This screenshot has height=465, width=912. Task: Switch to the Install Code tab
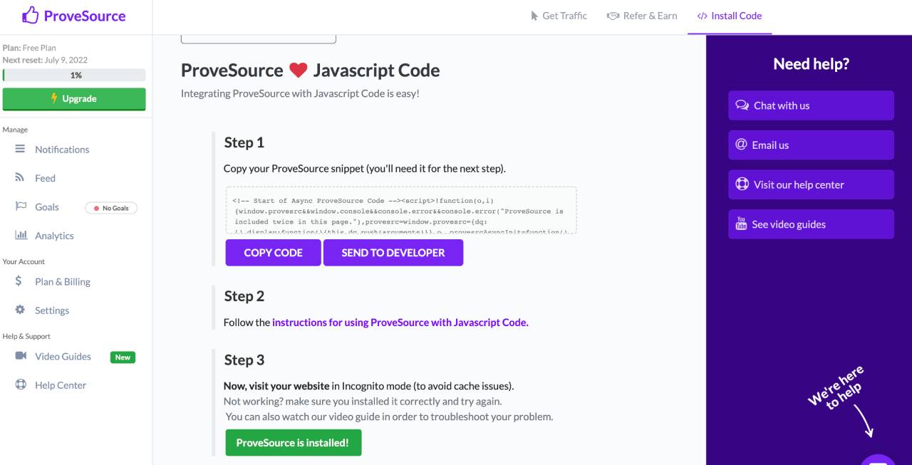click(x=729, y=16)
